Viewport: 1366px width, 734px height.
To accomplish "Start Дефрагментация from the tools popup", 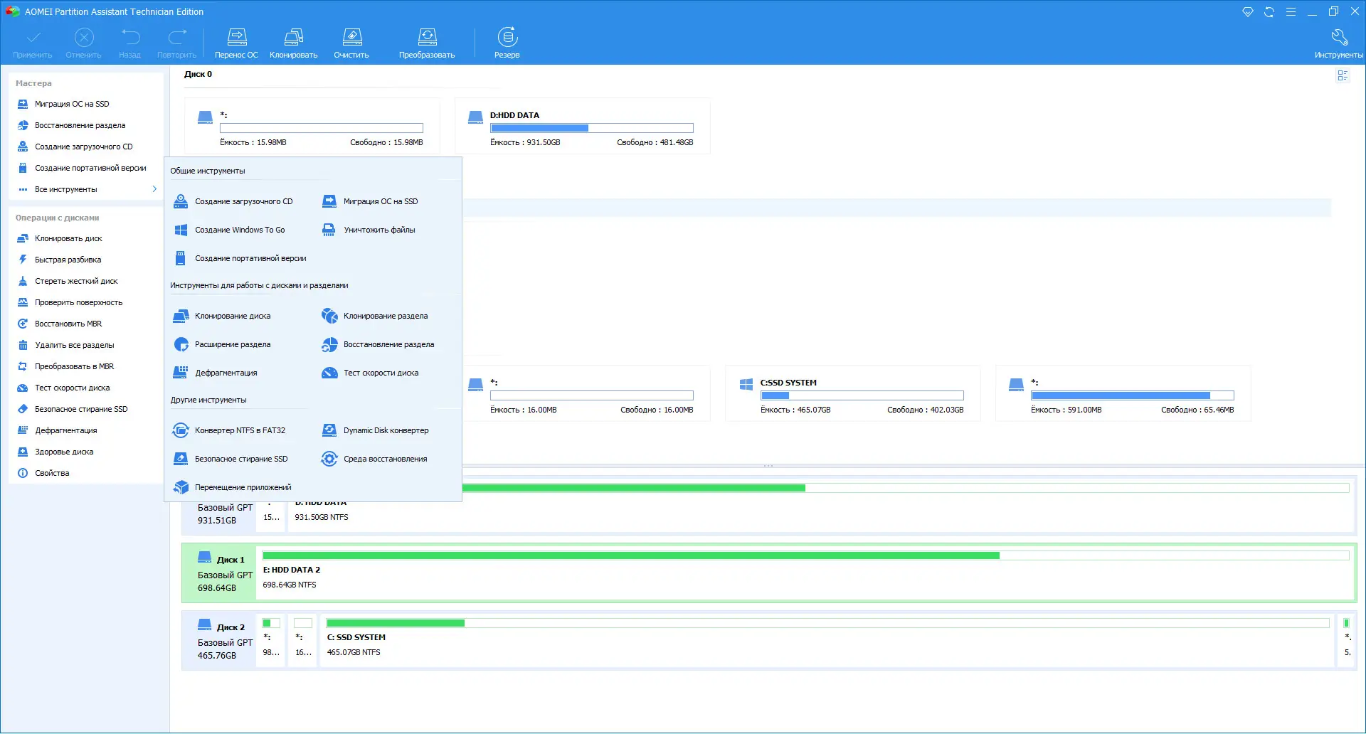I will [x=216, y=373].
